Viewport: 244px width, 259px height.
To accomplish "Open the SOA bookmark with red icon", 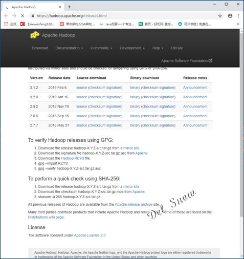I will point(77,24).
